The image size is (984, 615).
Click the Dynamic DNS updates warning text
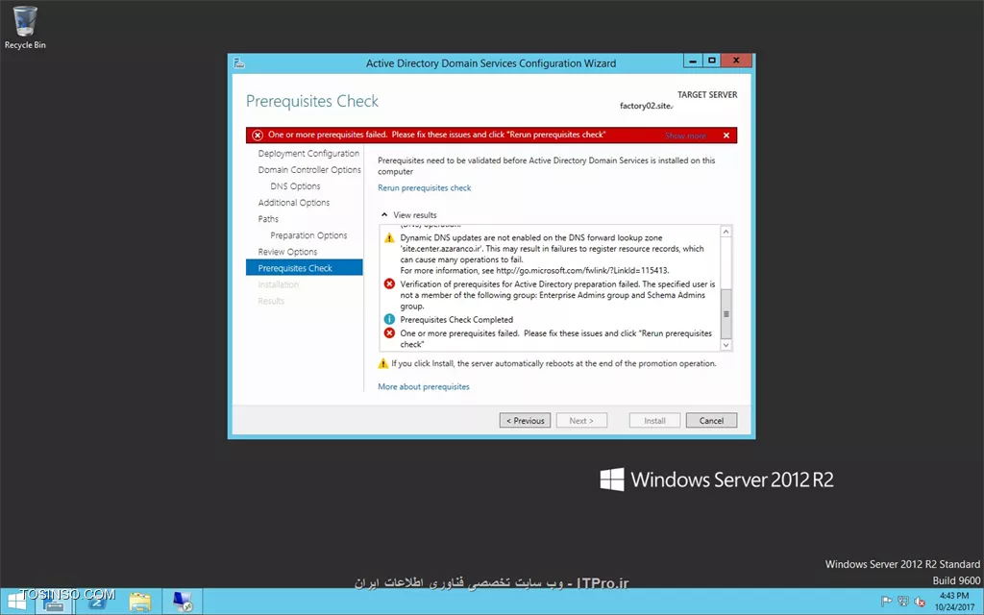pyautogui.click(x=553, y=254)
